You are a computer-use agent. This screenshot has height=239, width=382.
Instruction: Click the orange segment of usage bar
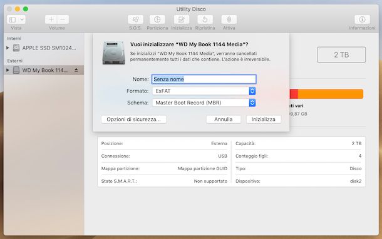[x=331, y=94]
